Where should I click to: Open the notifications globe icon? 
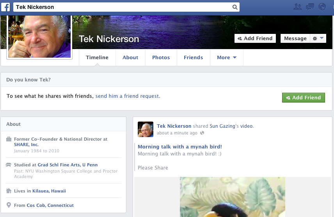pos(322,7)
